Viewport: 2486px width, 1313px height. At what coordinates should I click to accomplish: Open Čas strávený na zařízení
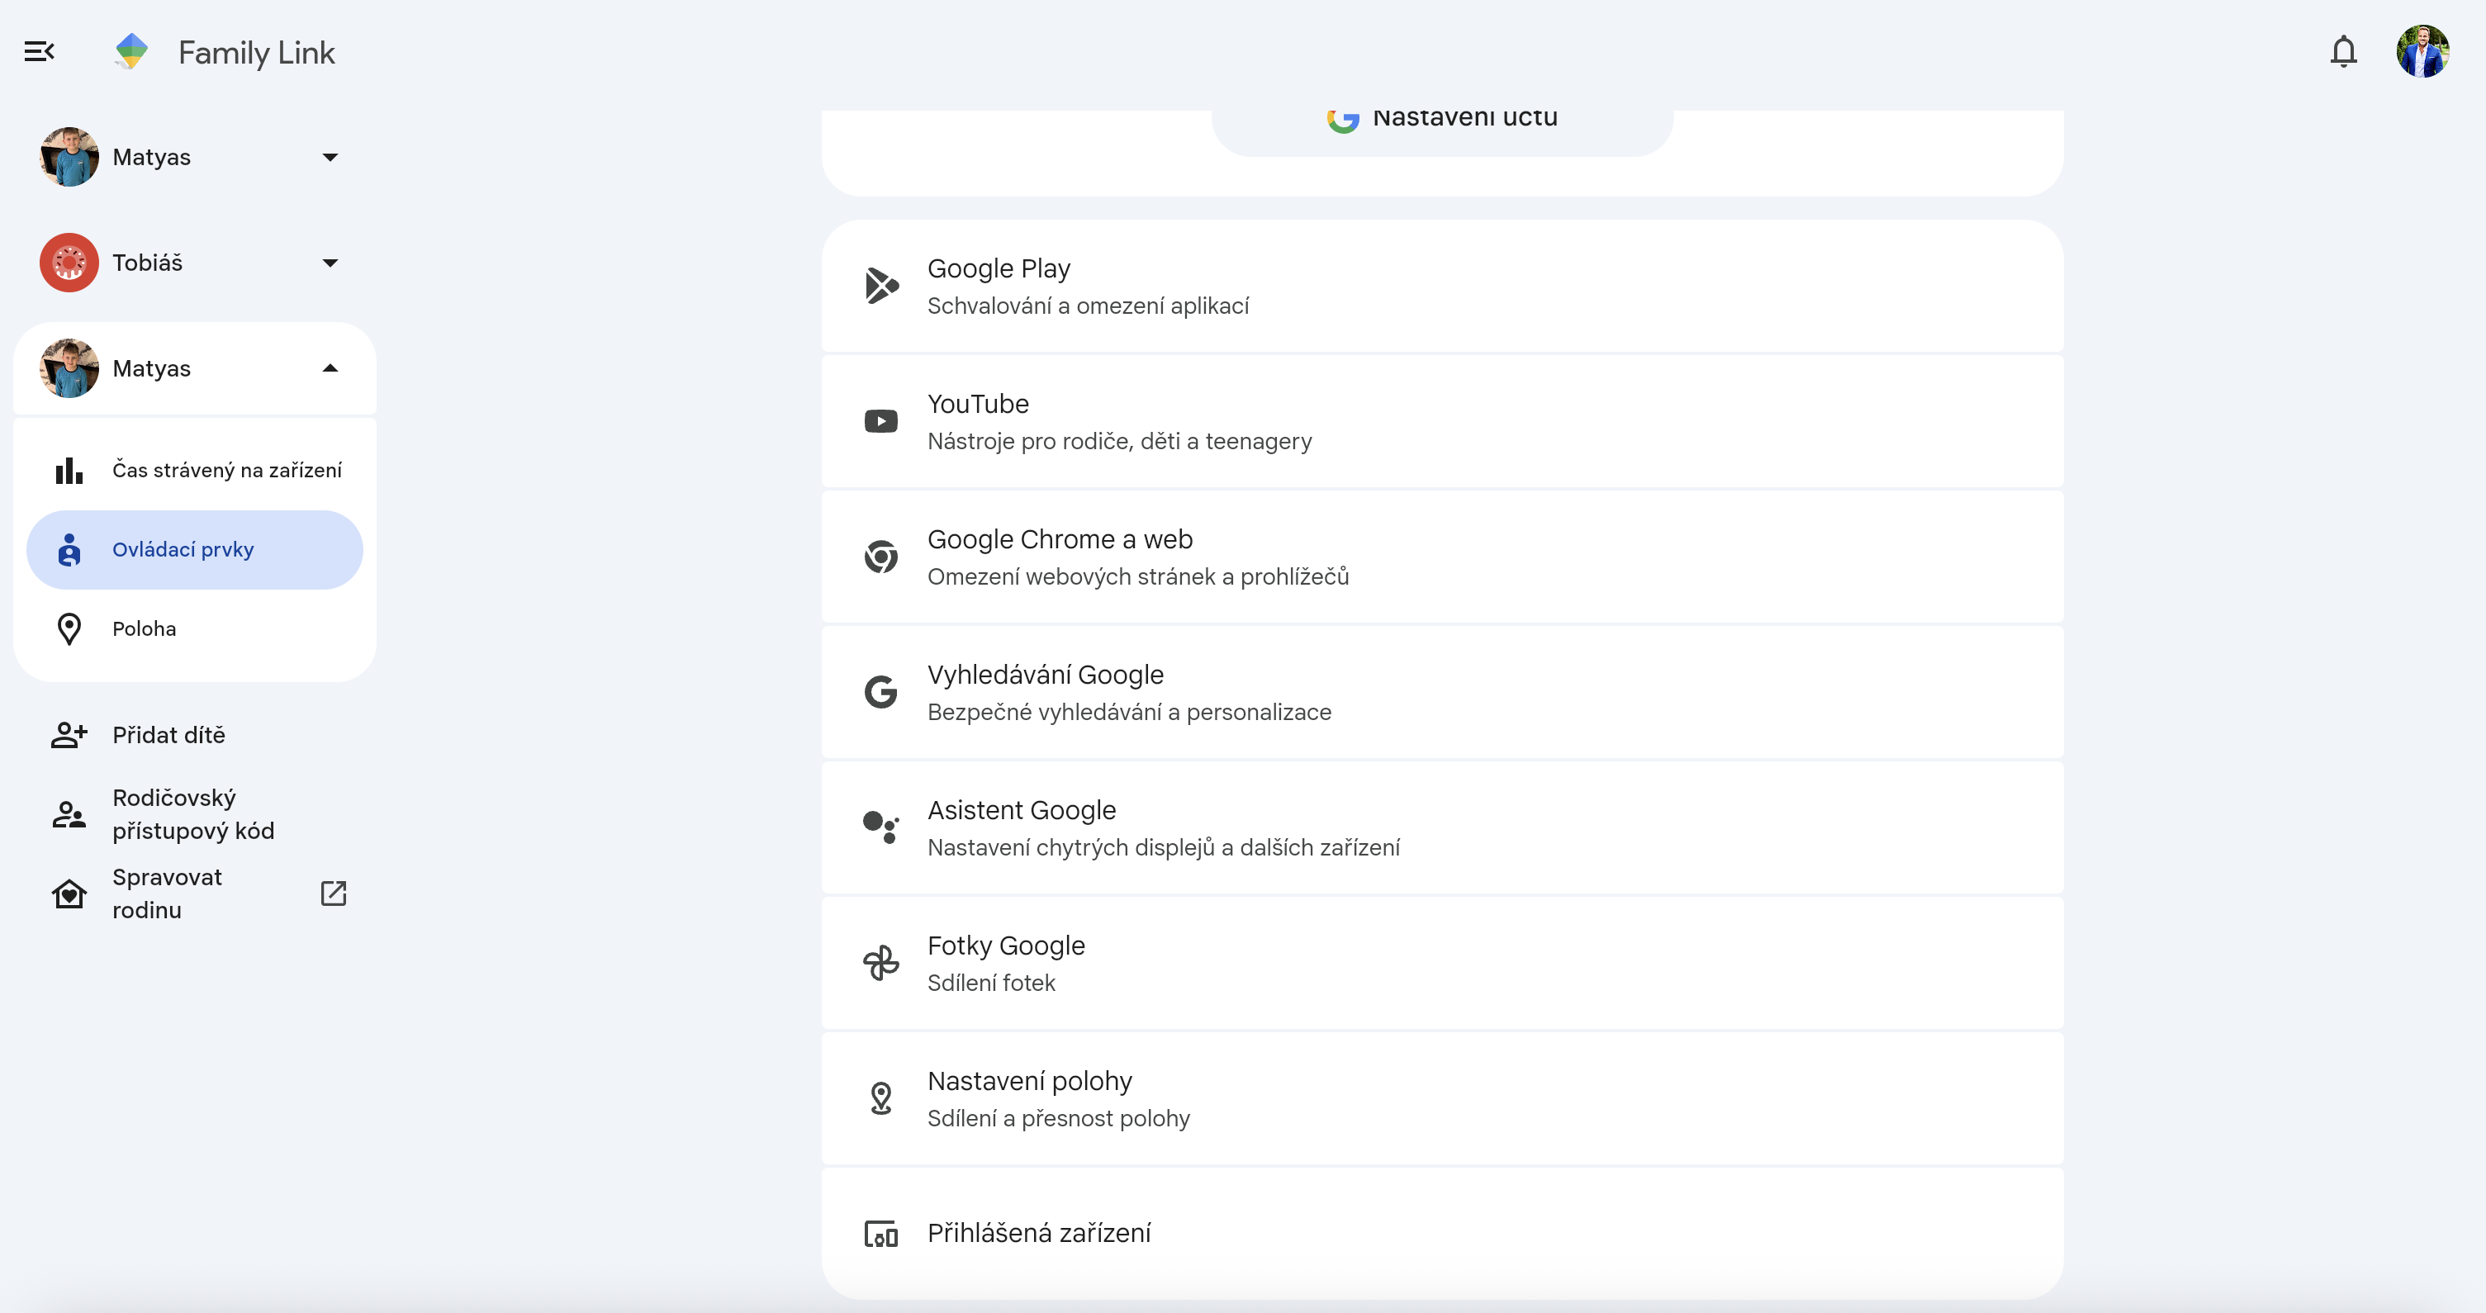[x=225, y=470]
